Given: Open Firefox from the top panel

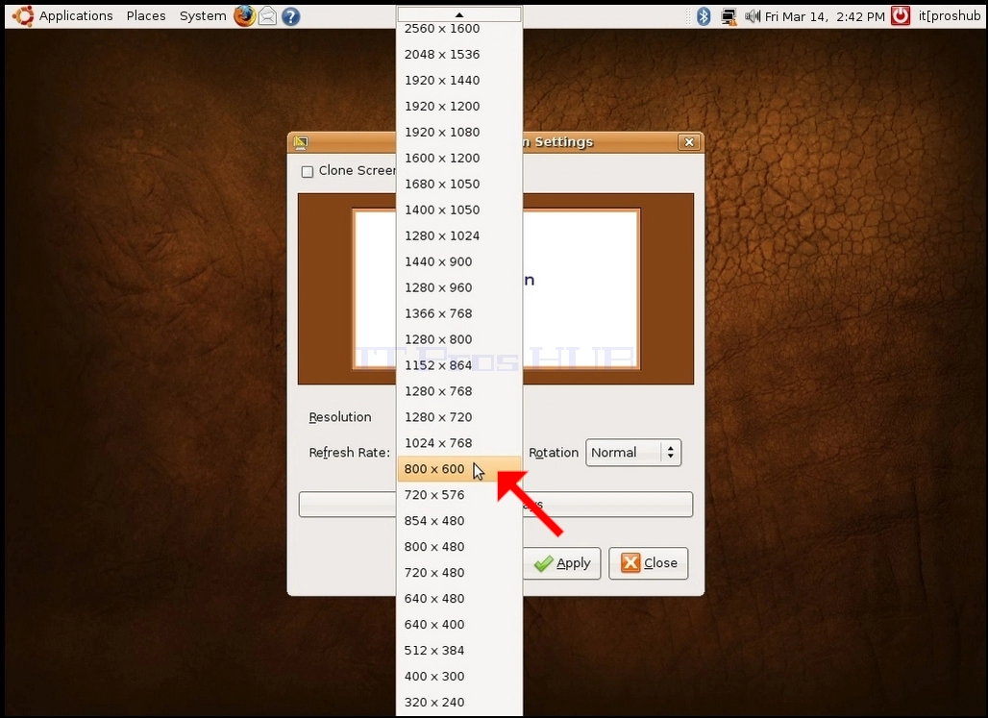Looking at the screenshot, I should pos(244,15).
